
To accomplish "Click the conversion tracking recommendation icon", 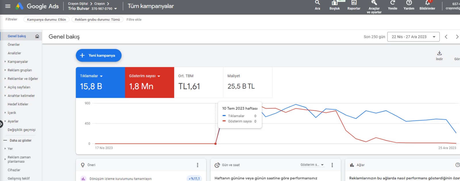I will click(83, 178).
